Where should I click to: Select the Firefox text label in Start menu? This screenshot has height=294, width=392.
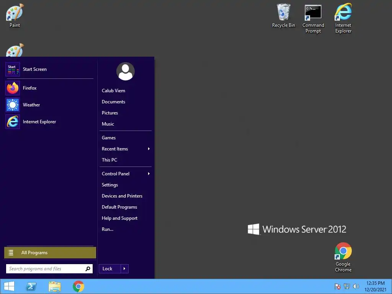click(29, 88)
